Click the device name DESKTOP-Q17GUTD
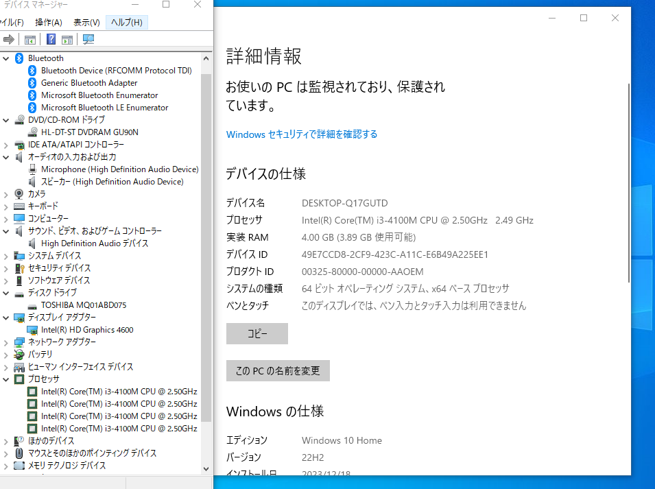The width and height of the screenshot is (655, 489). pos(344,203)
